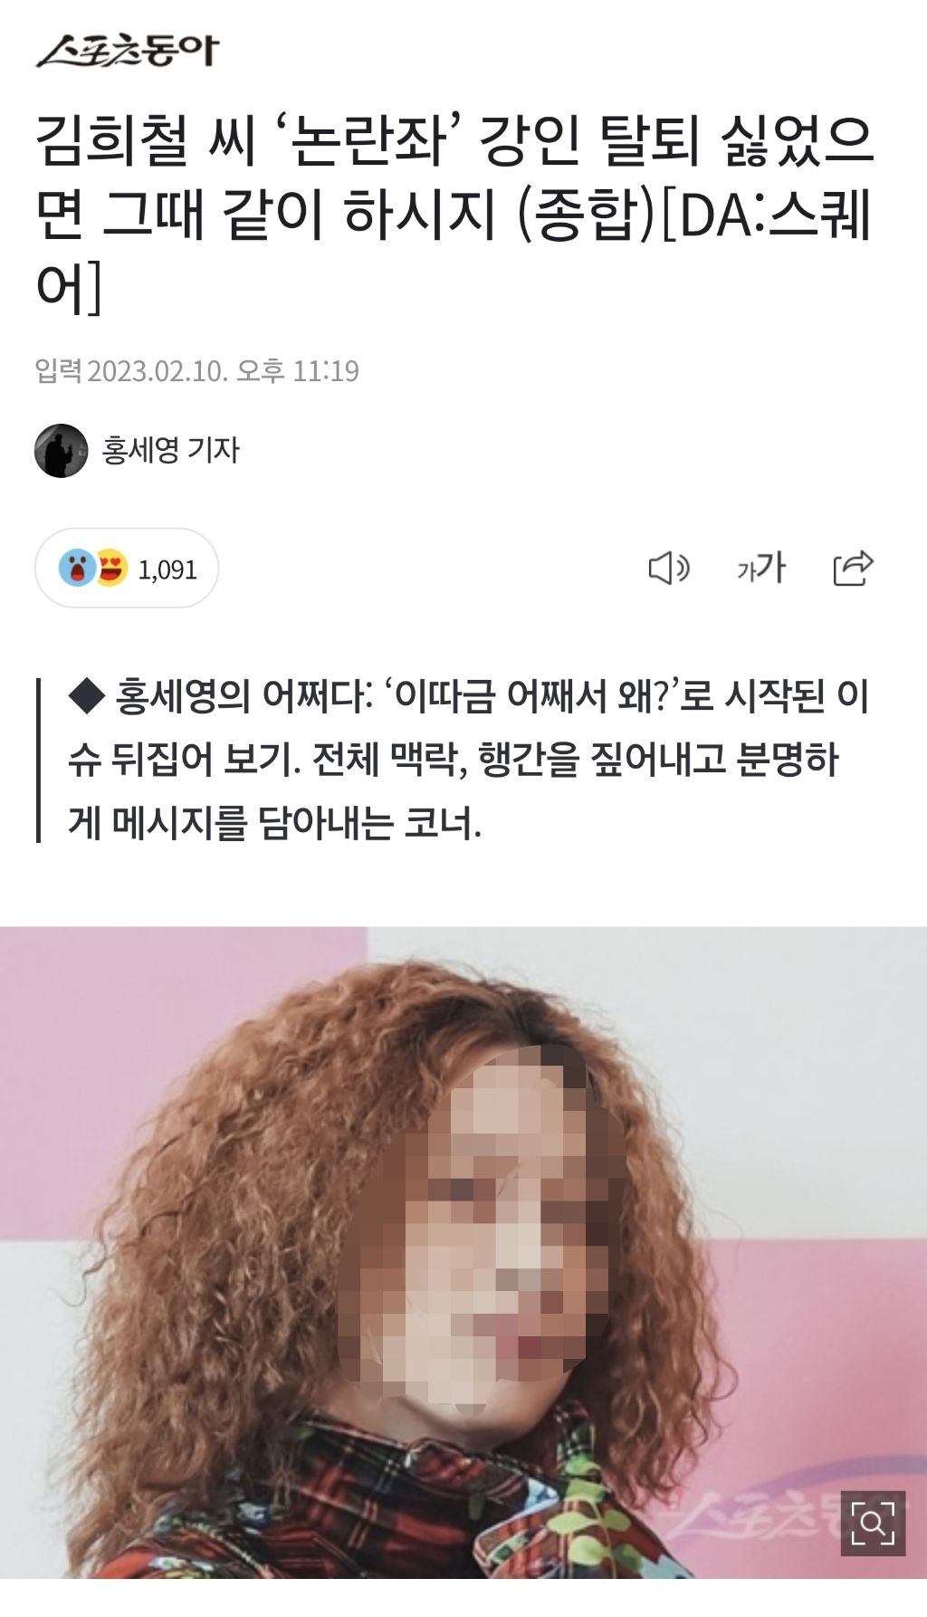Image resolution: width=927 pixels, height=1617 pixels.
Task: Click the headline starting with 김희철 씨
Action: [454, 215]
